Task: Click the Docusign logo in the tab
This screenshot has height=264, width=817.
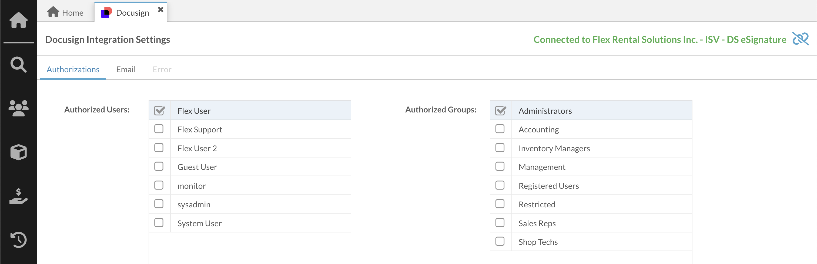Action: click(x=106, y=12)
